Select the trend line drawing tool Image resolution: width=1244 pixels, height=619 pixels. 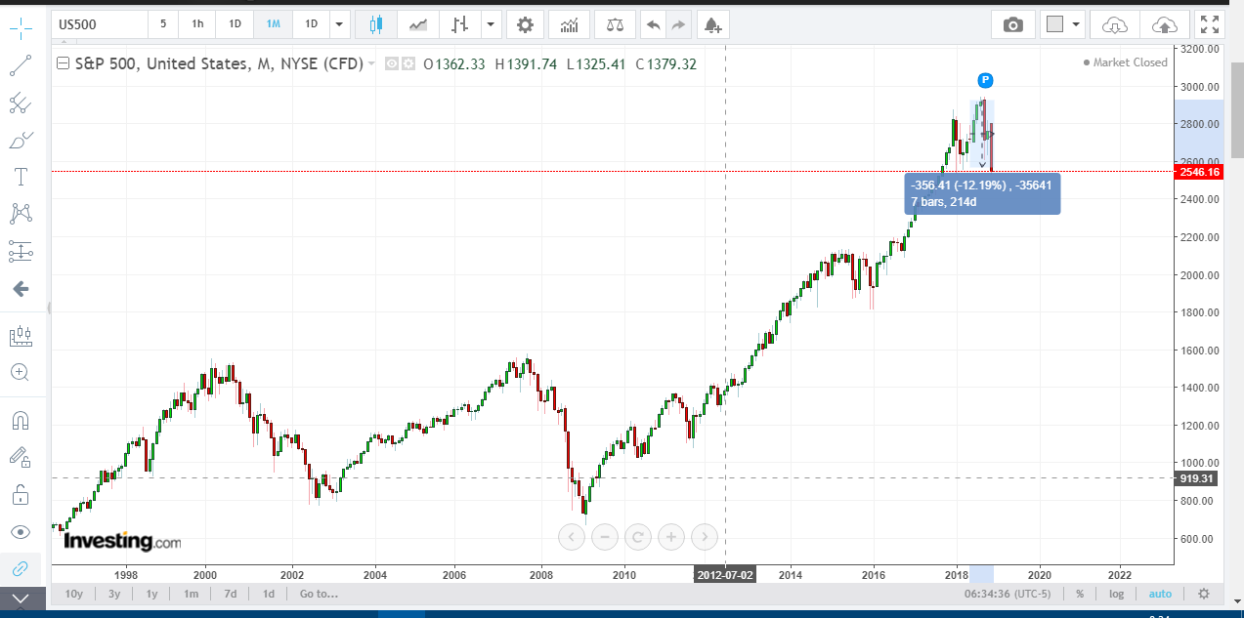click(21, 65)
